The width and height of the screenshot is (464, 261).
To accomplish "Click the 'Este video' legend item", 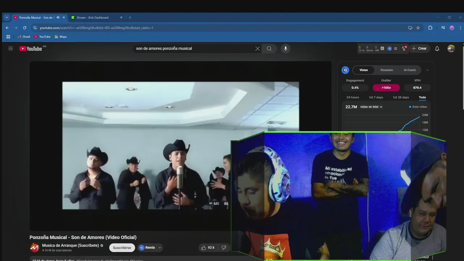I will click(418, 107).
